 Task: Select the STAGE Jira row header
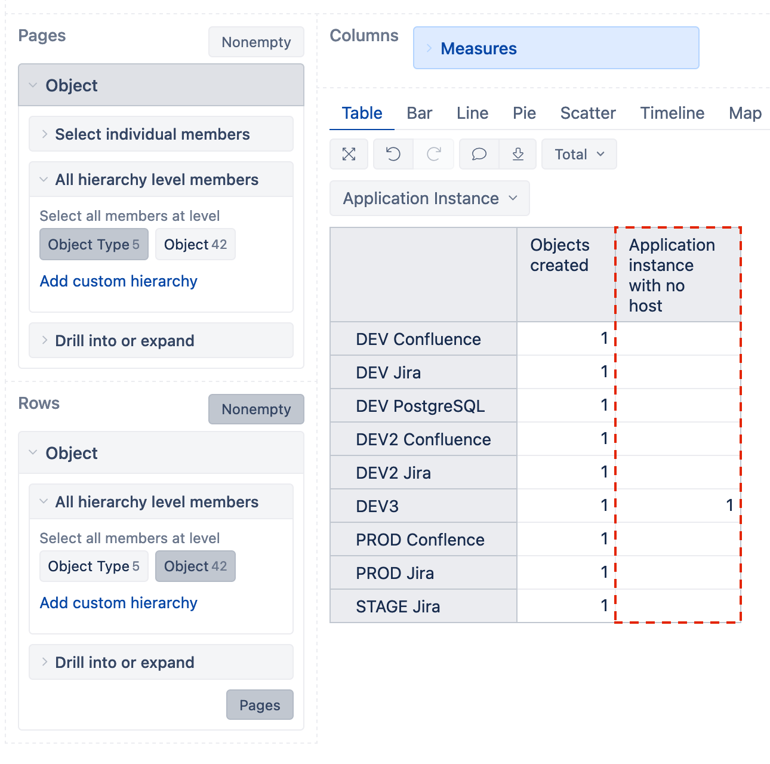(423, 606)
